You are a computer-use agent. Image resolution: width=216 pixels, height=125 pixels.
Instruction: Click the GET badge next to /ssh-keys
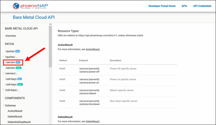[19, 79]
